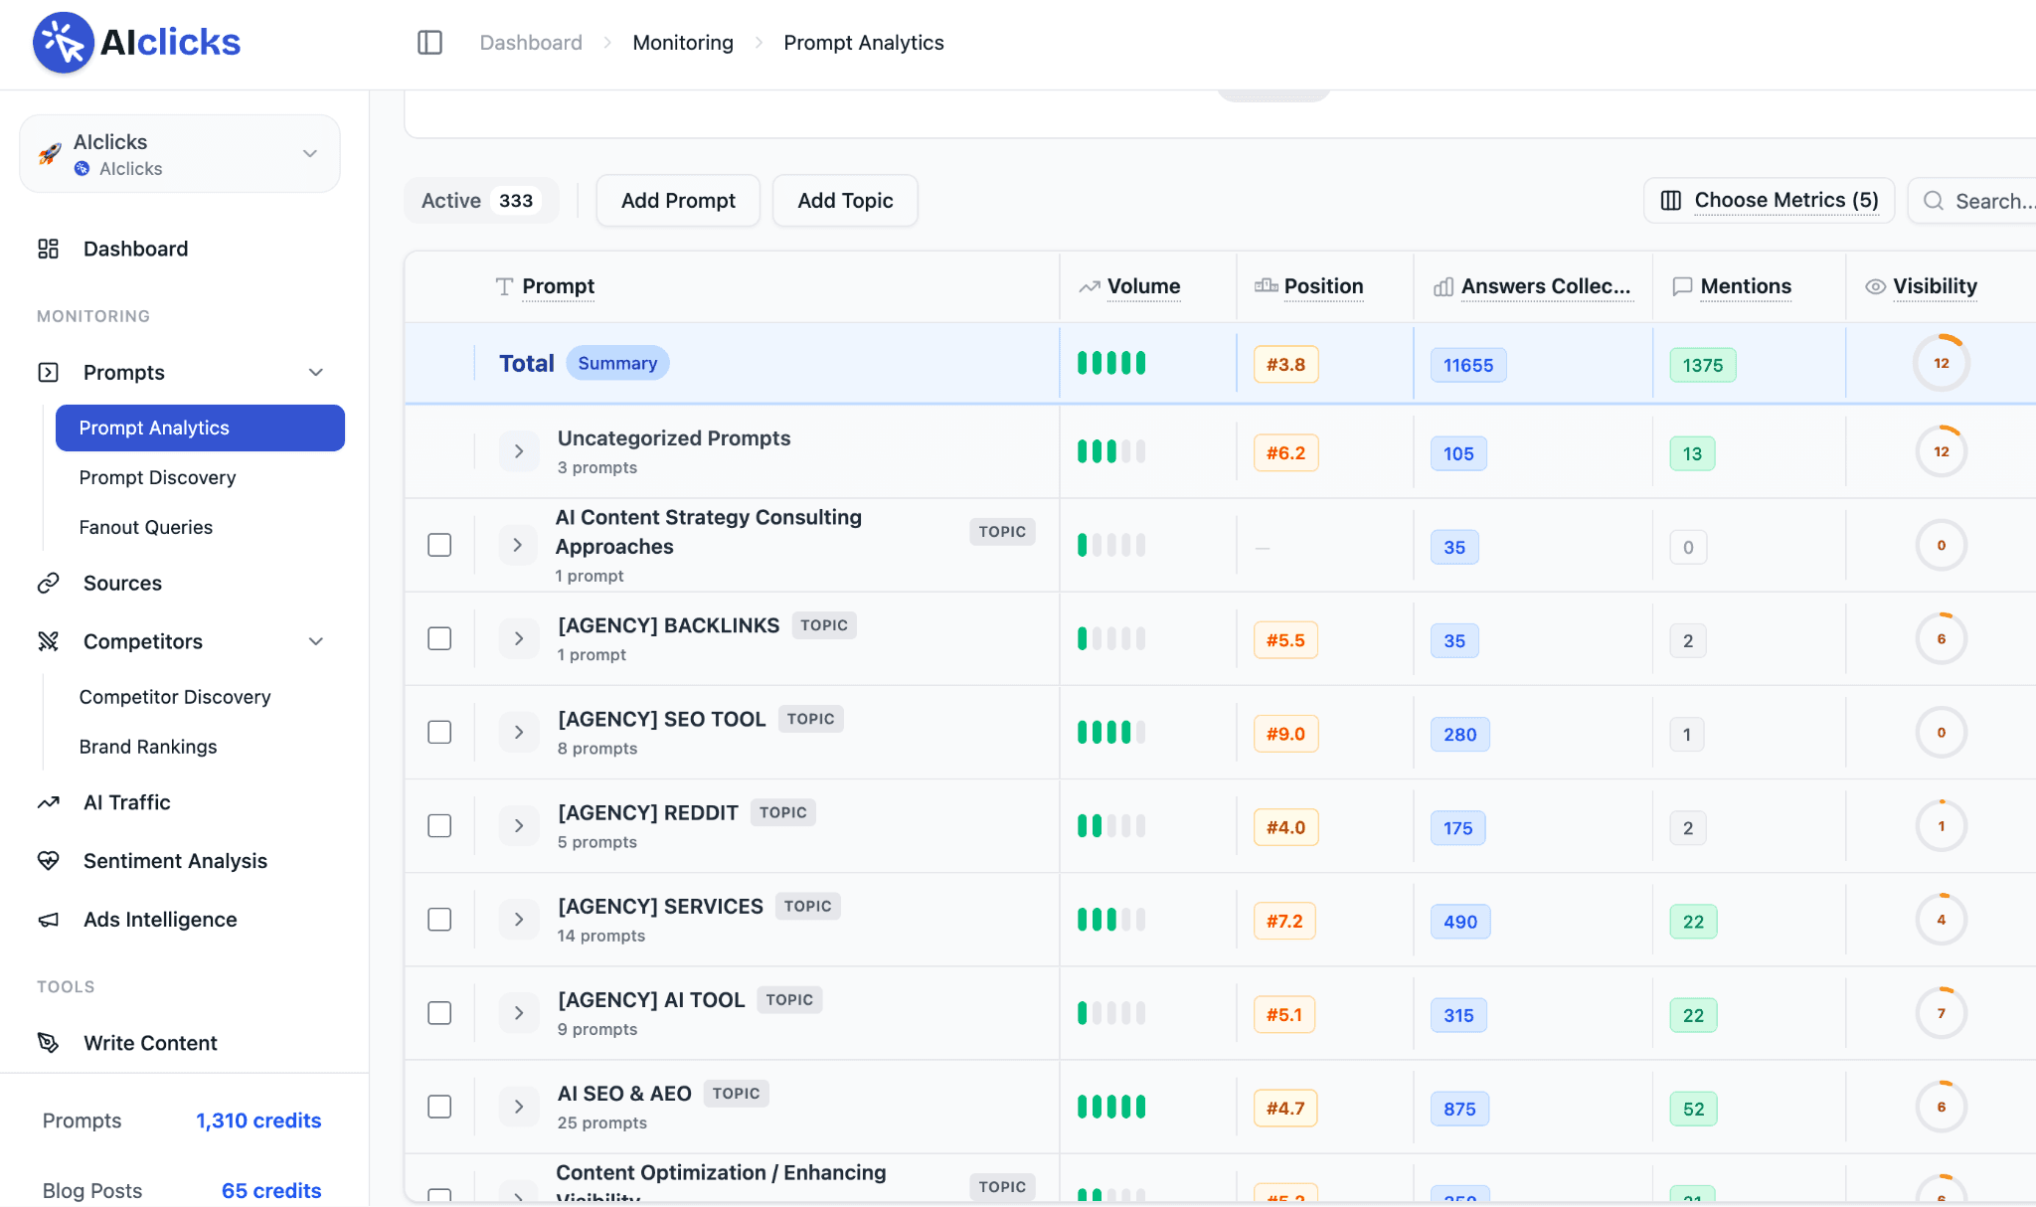Click the Add Prompt button
2036x1207 pixels.
678,201
